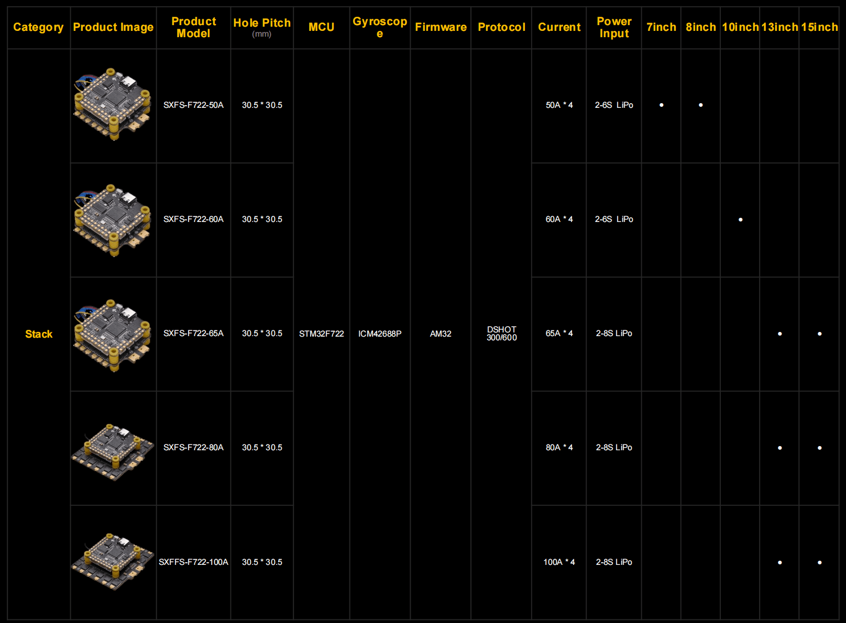Select the Stack category cell
Viewport: 846px width, 623px height.
pyautogui.click(x=39, y=334)
